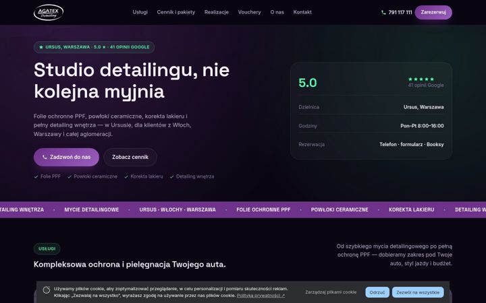Click the five green stars in rating card
Viewport: 486px width, 303px height.
[421, 79]
